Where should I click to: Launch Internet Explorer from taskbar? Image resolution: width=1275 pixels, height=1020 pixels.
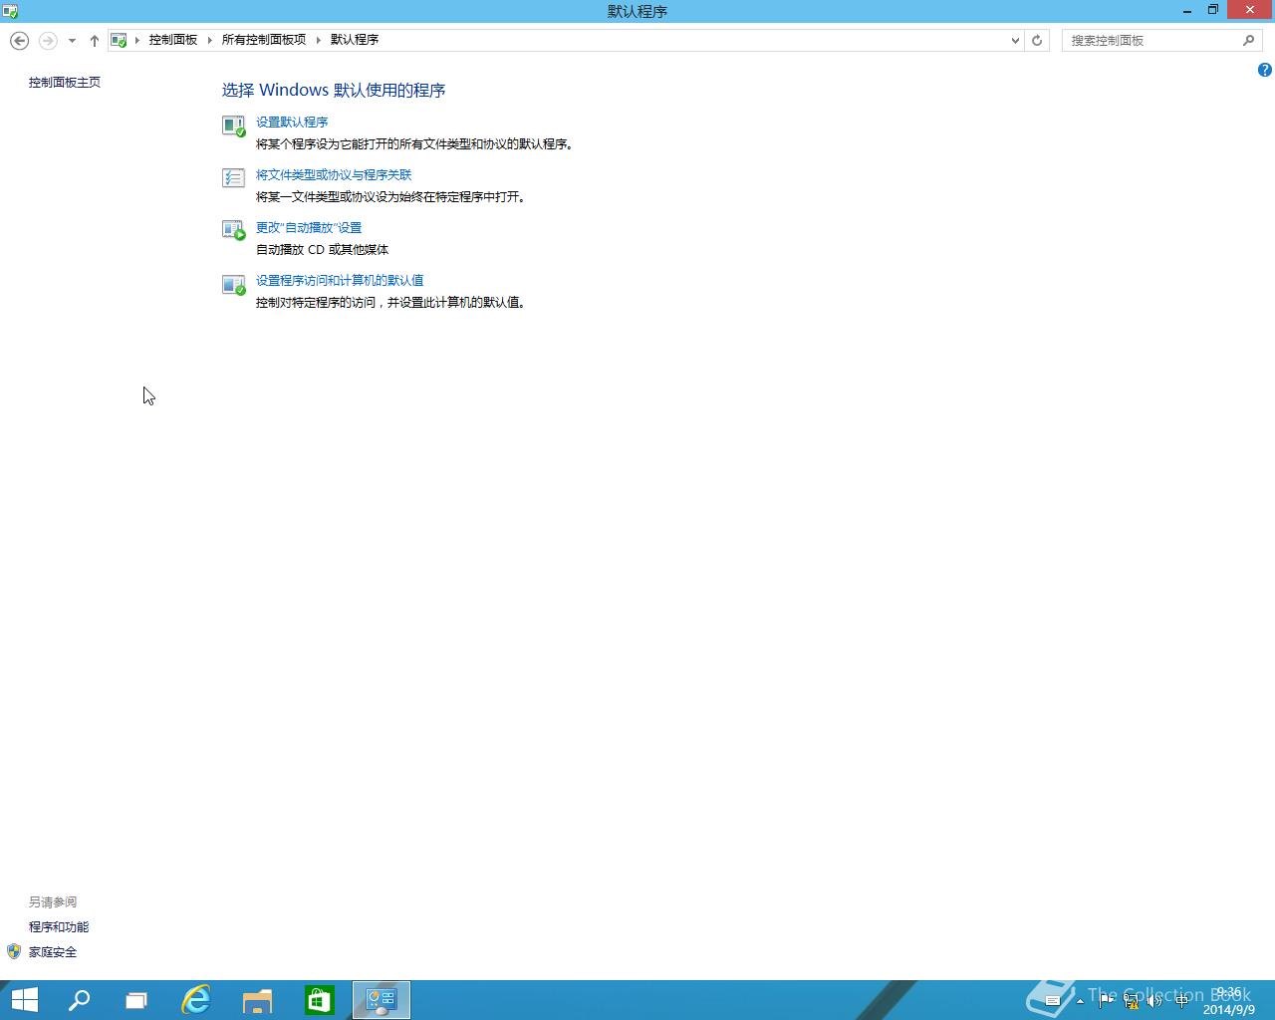[196, 1000]
